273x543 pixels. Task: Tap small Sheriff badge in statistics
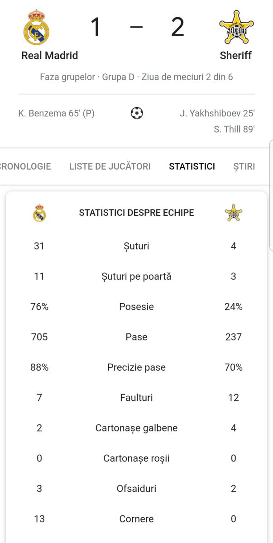coord(234,213)
